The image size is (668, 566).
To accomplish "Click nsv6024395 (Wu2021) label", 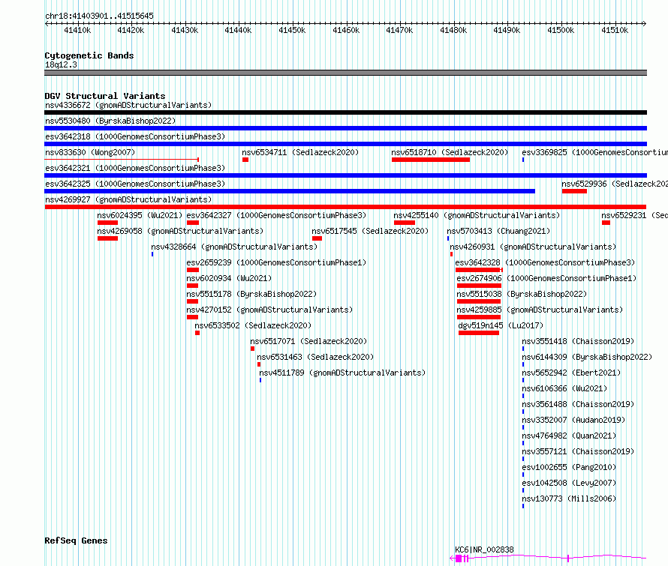I will pos(140,215).
